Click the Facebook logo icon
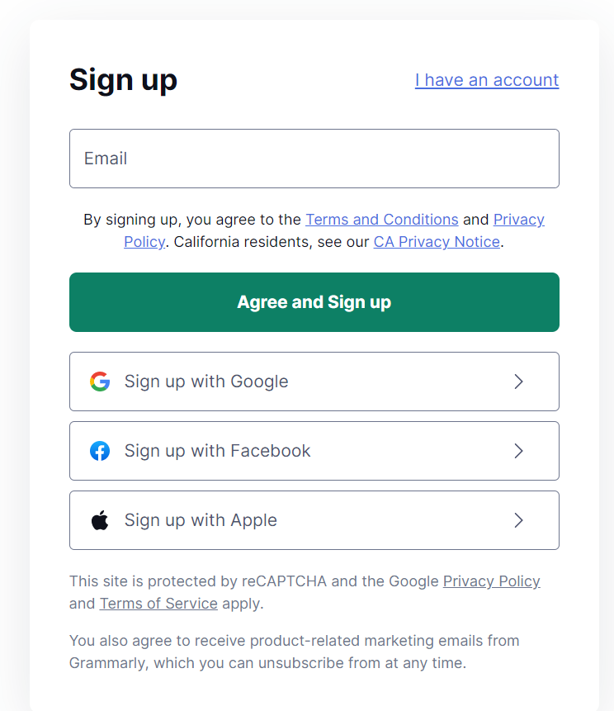 [100, 451]
